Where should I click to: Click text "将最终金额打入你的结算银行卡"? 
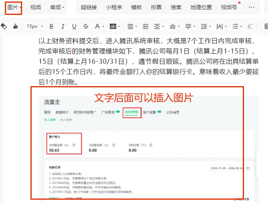(x=146, y=72)
